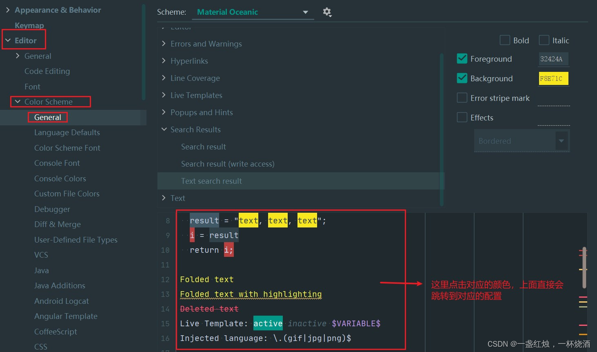Expand the General node under Editor
The image size is (597, 352).
coord(18,56)
